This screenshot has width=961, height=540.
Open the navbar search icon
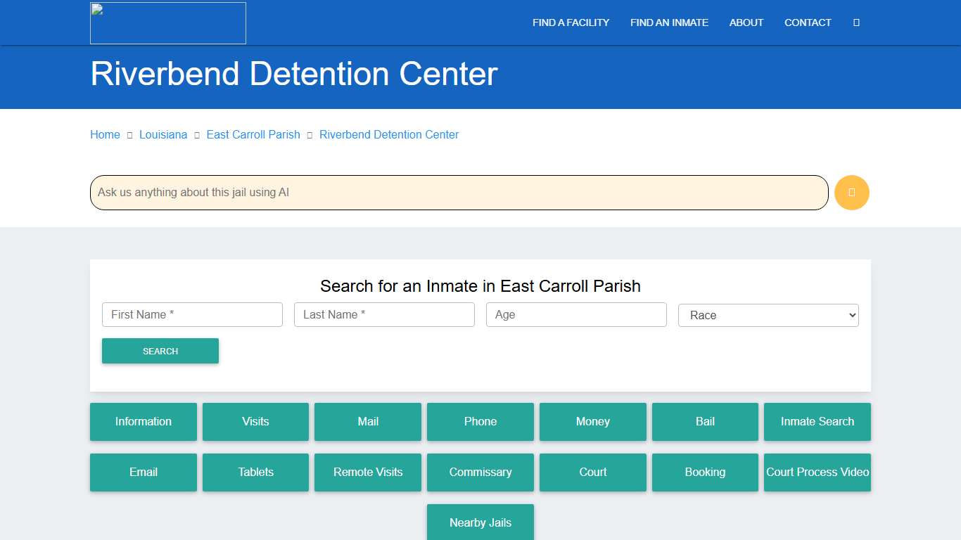(x=855, y=22)
